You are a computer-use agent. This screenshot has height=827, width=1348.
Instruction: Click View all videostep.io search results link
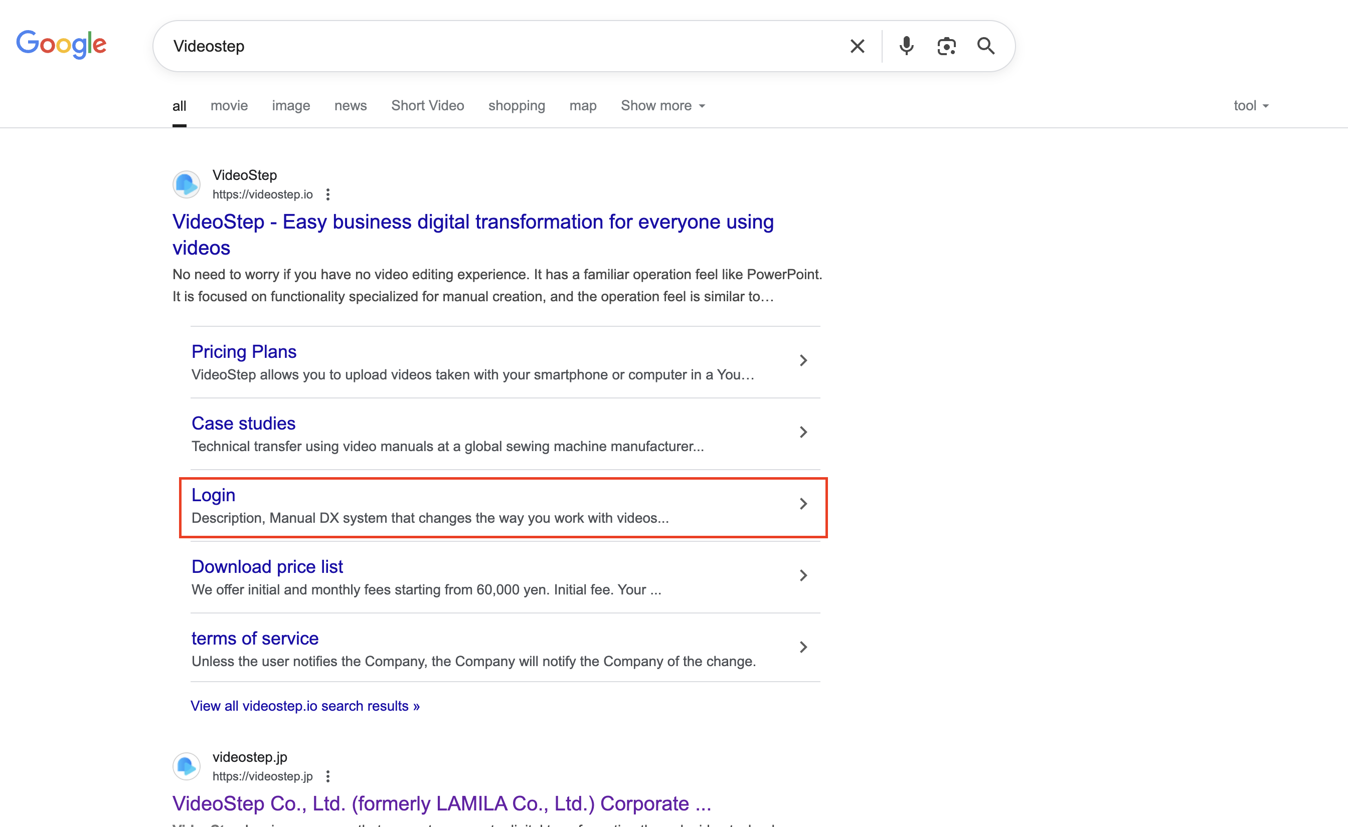point(305,706)
